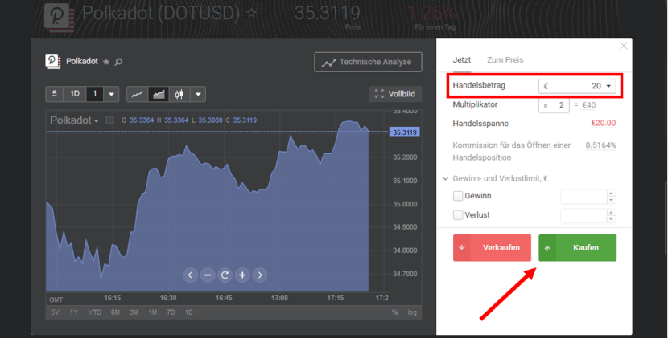Screen dimensions: 668x338
Task: Close the trade dialog with X
Action: [623, 46]
